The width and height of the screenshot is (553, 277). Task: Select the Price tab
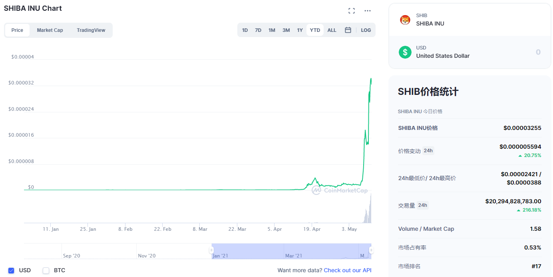tap(17, 30)
